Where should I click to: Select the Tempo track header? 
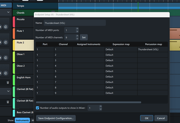(x=35, y=6)
